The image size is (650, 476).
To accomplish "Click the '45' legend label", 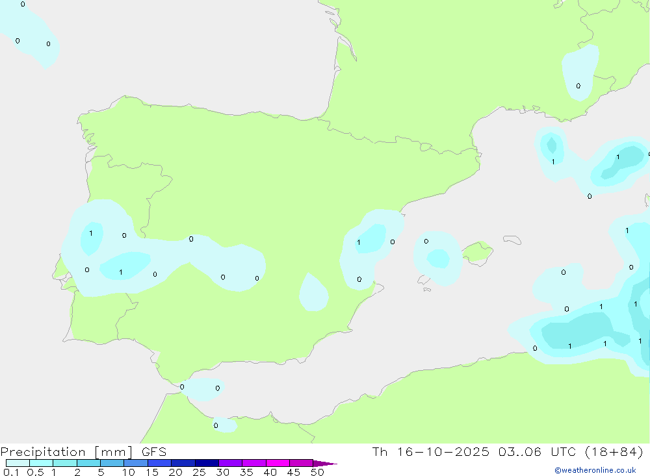I will pos(294,472).
